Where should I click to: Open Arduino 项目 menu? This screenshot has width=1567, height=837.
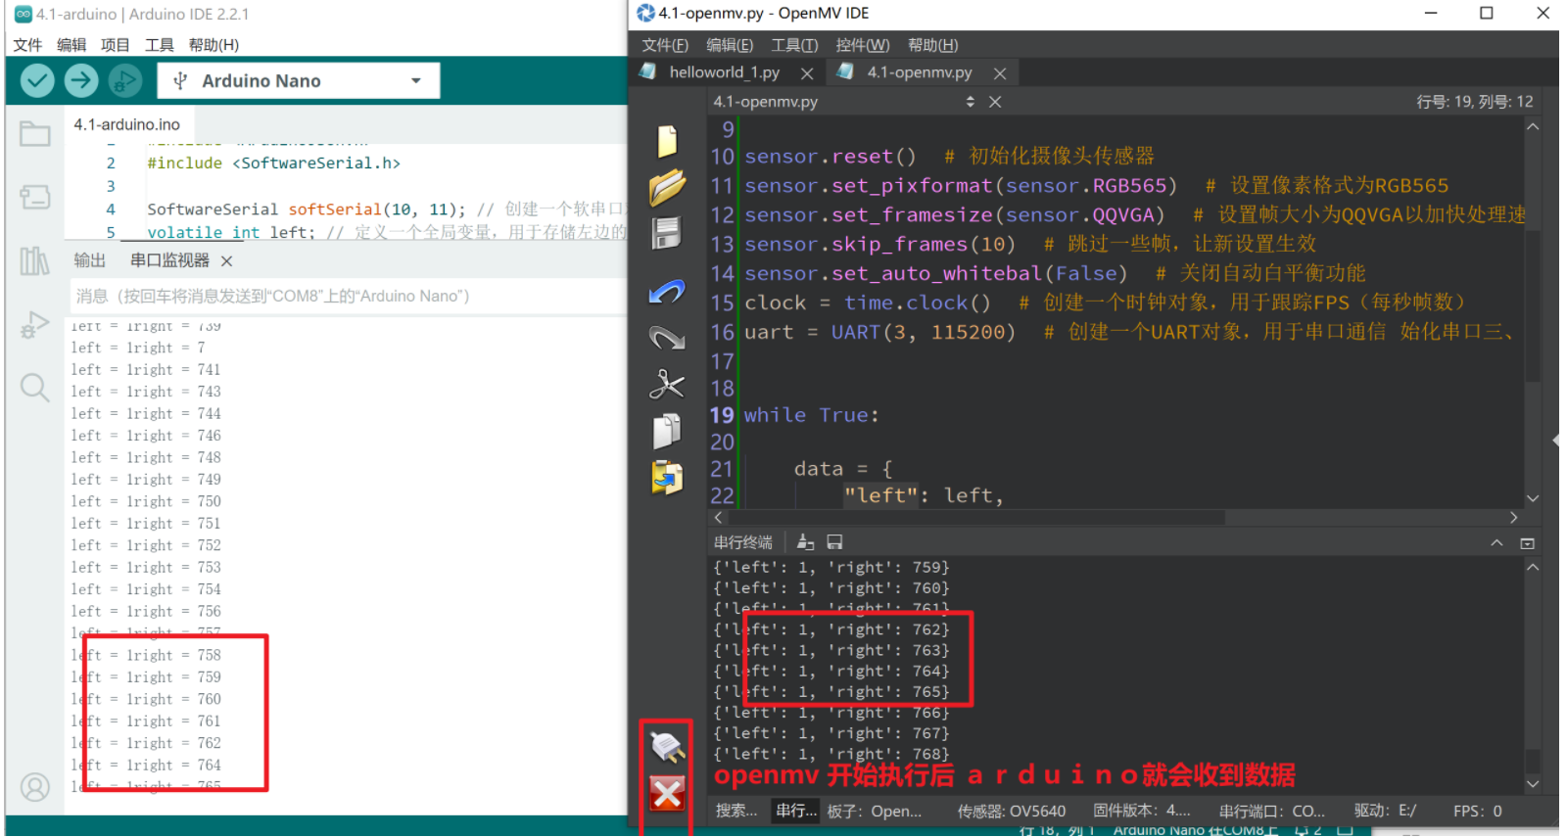[x=116, y=45]
